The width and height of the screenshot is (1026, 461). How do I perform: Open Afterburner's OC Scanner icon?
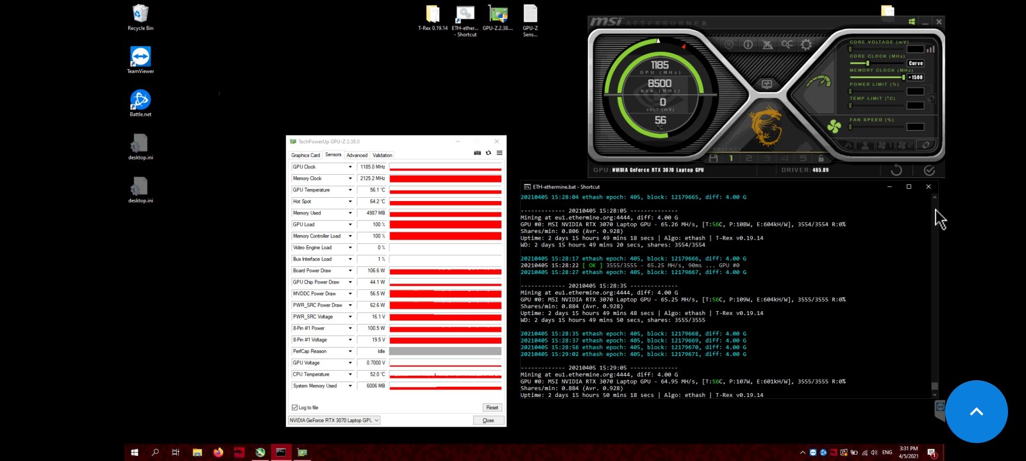[x=787, y=44]
